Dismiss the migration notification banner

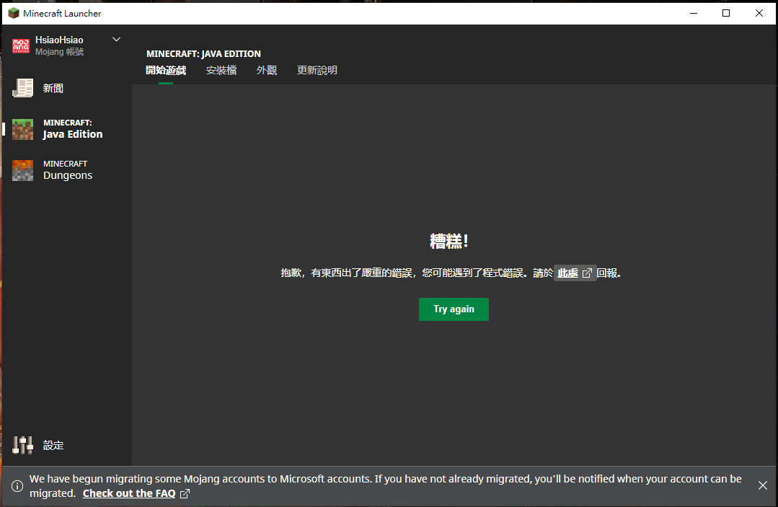coord(763,485)
